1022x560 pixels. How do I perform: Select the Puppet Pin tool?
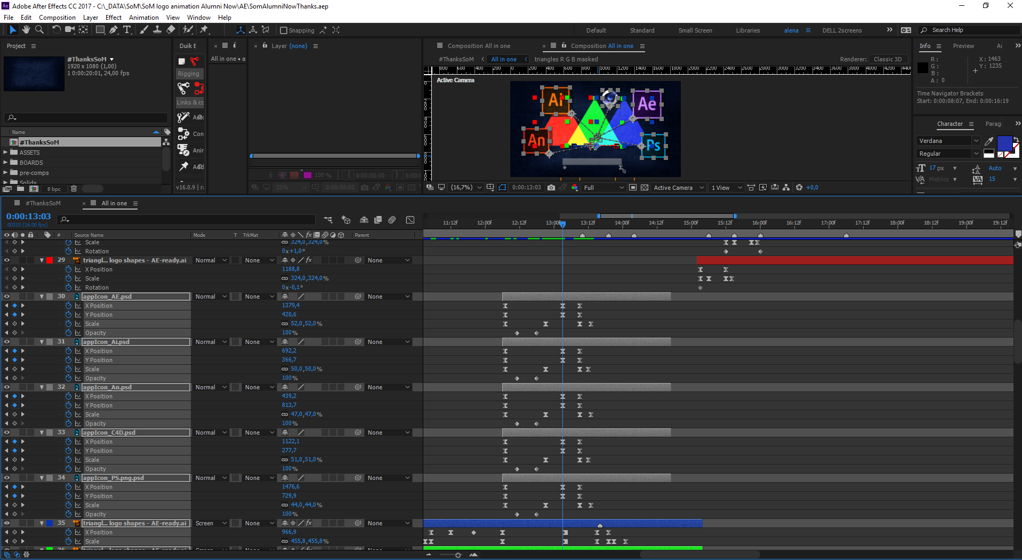tap(204, 30)
